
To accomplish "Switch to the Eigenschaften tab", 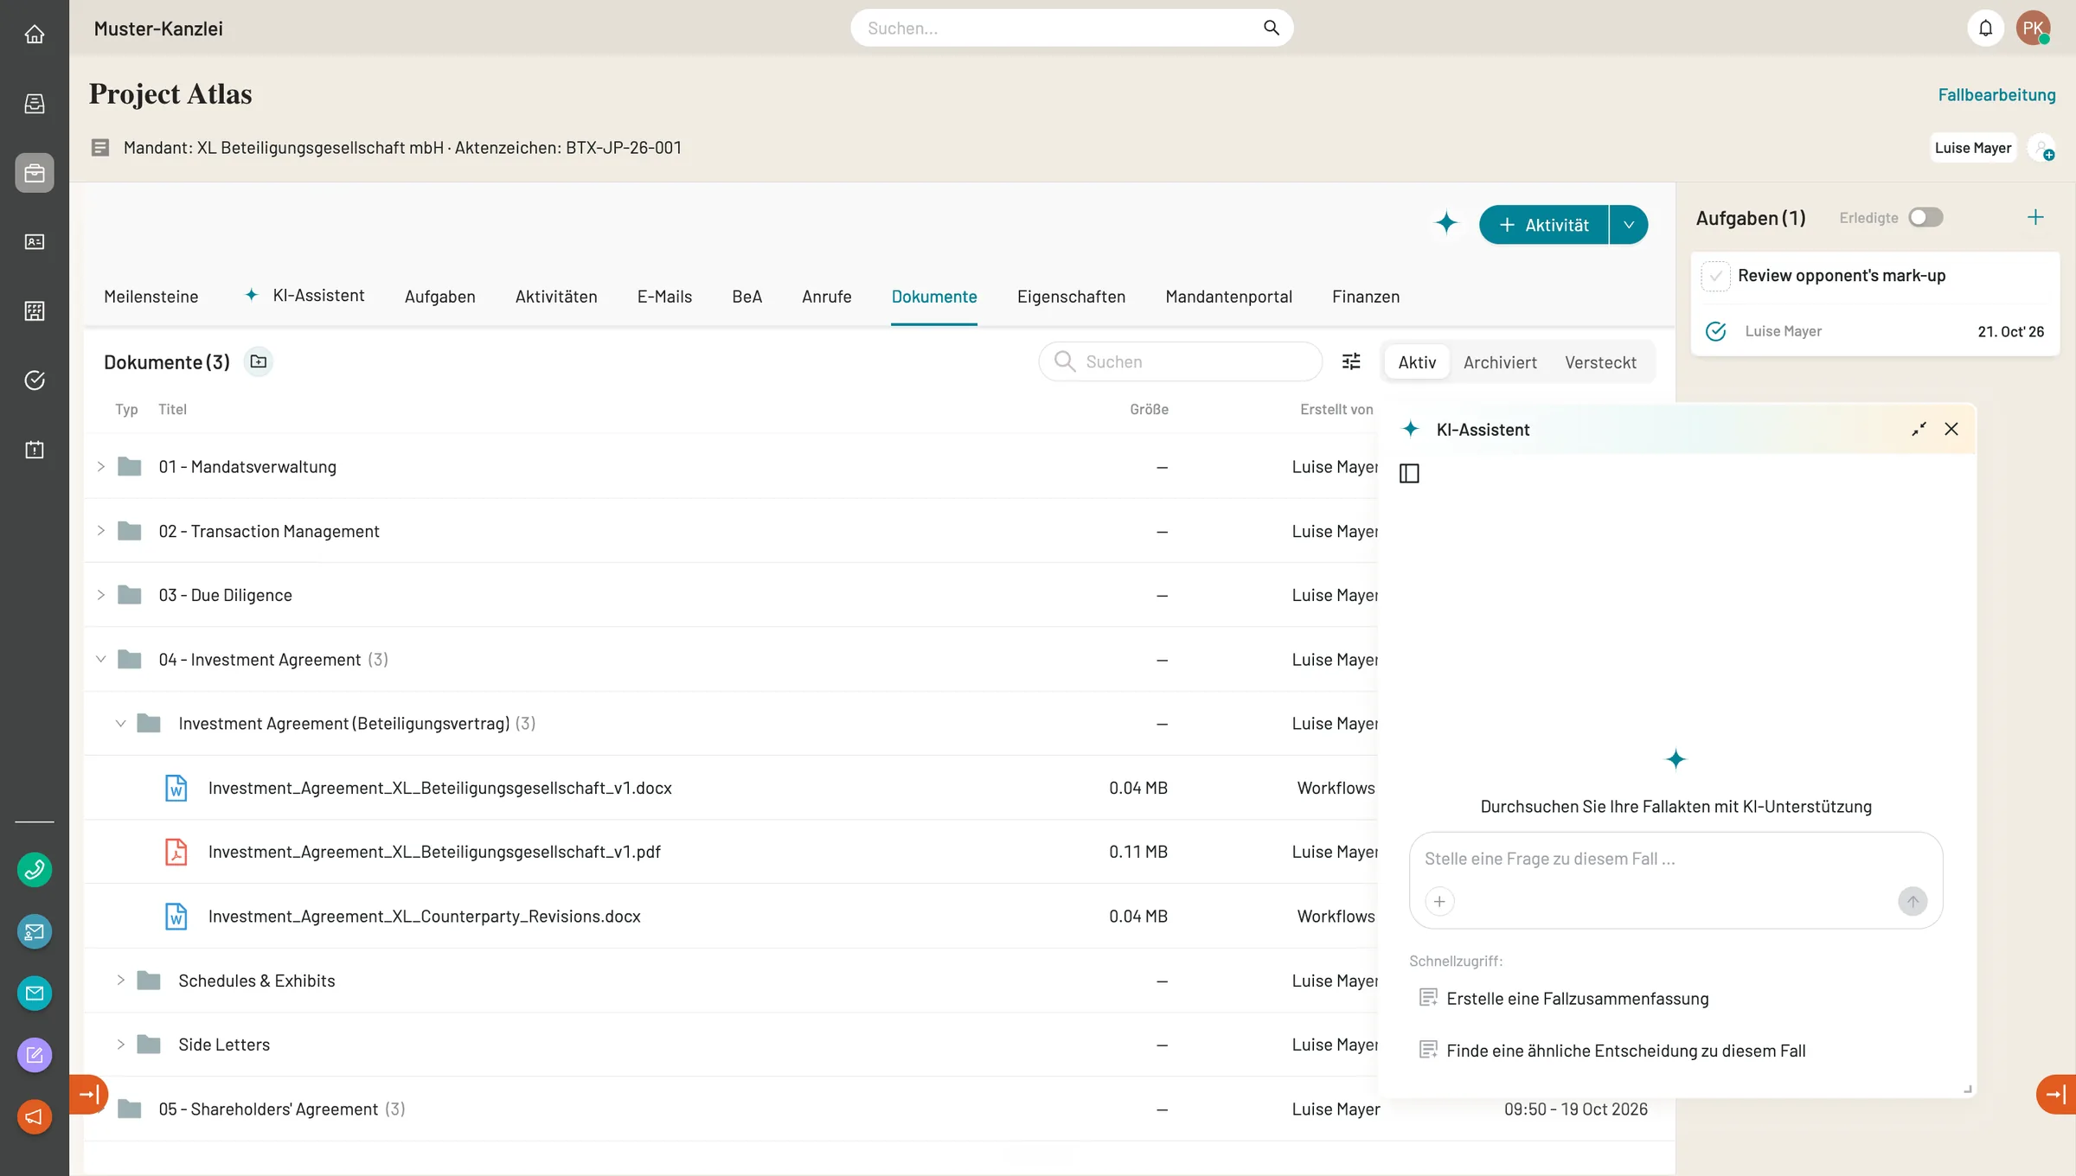I will [x=1071, y=297].
